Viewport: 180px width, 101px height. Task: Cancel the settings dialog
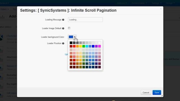coord(146,93)
